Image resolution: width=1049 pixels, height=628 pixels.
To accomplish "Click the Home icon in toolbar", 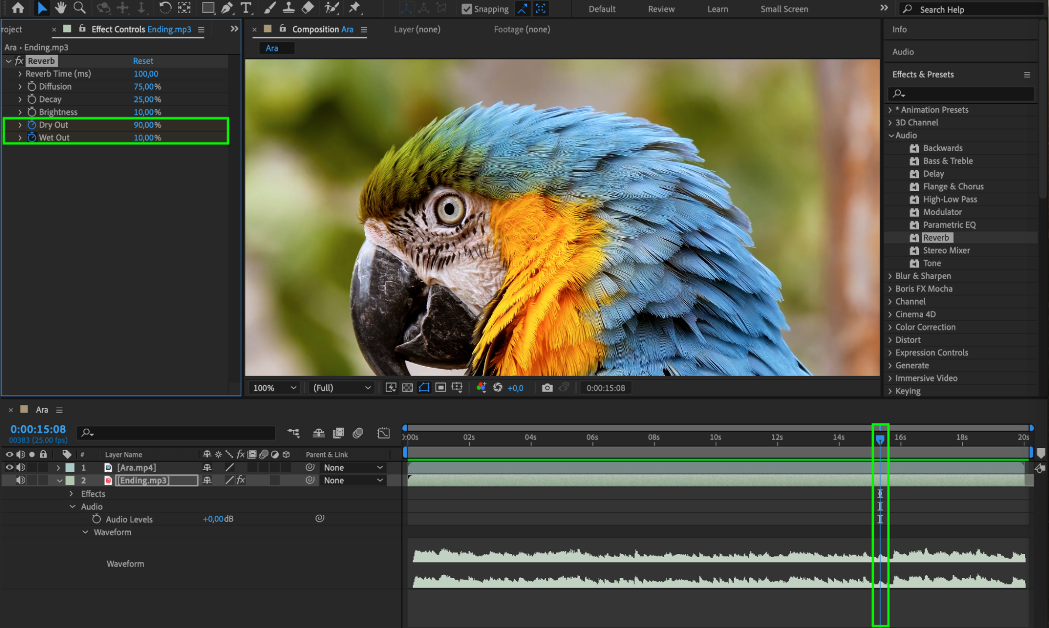I will point(18,8).
